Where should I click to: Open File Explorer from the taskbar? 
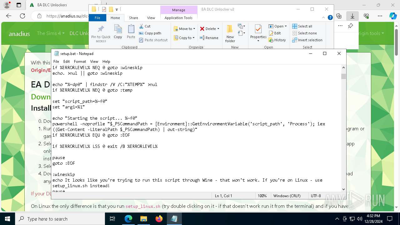click(x=143, y=219)
